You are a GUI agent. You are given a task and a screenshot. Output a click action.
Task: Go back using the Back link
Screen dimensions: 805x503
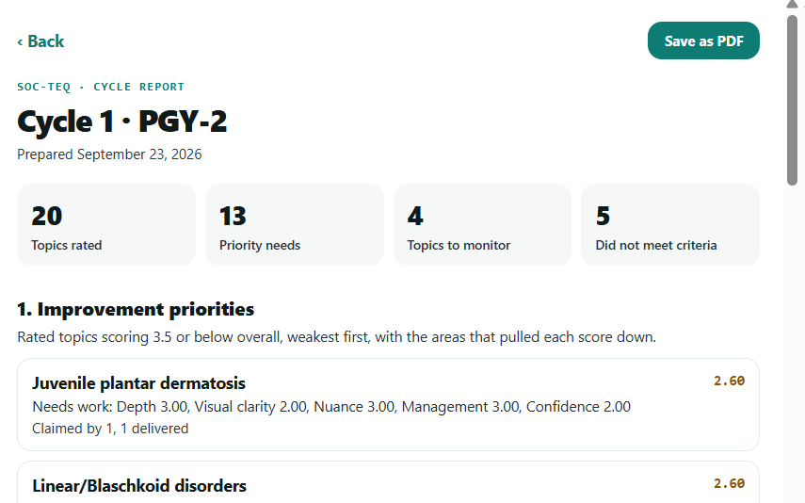click(x=40, y=41)
